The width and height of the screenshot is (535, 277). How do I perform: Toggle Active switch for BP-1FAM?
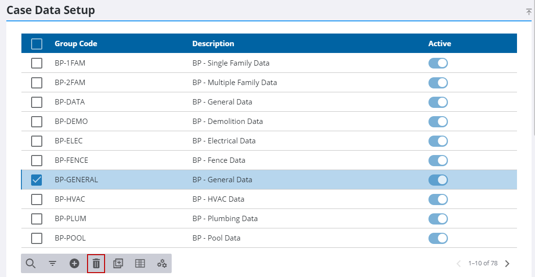[x=438, y=63]
